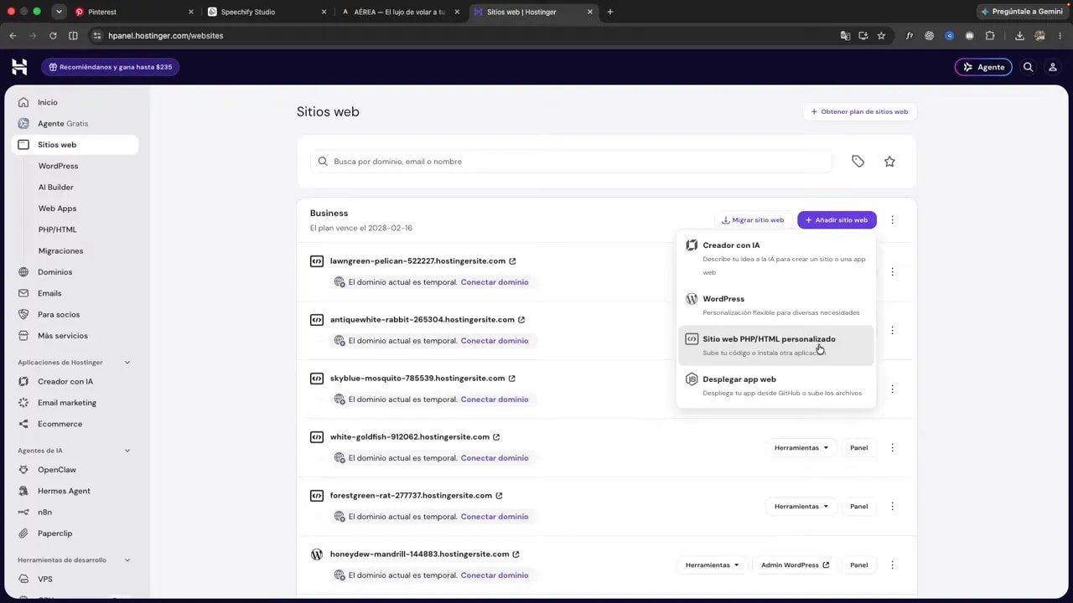The width and height of the screenshot is (1073, 603).
Task: Expand Herramientas dropdown for forestgreen-rat-277737
Action: pos(801,507)
